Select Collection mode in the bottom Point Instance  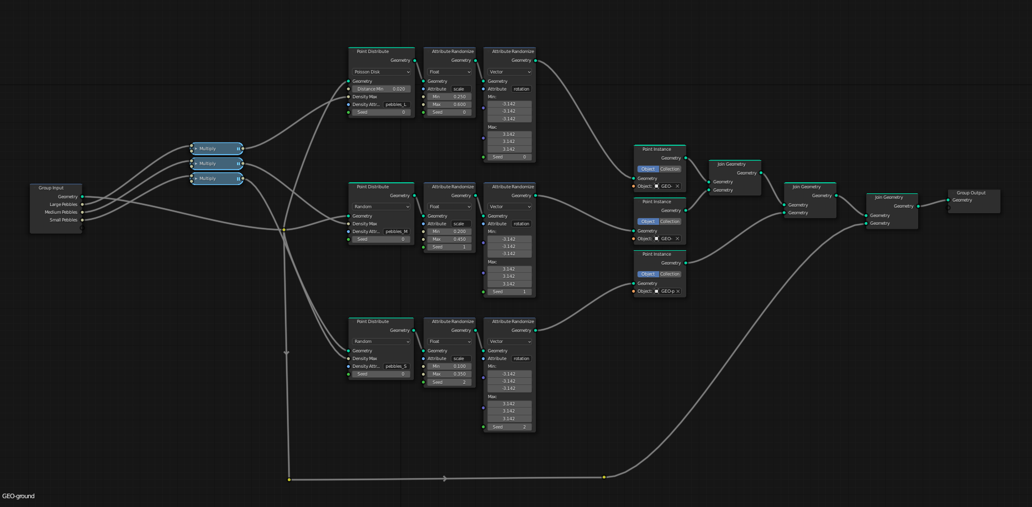point(670,274)
